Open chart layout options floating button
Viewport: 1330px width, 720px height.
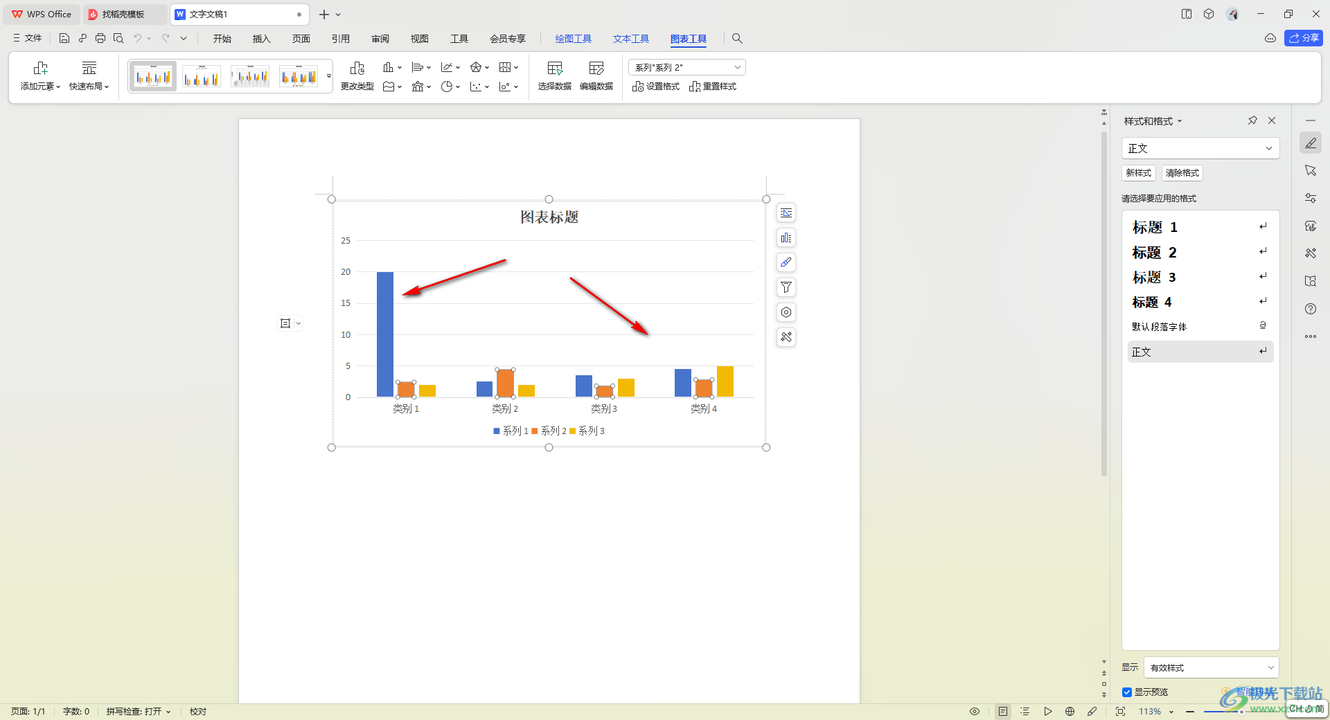coord(786,213)
